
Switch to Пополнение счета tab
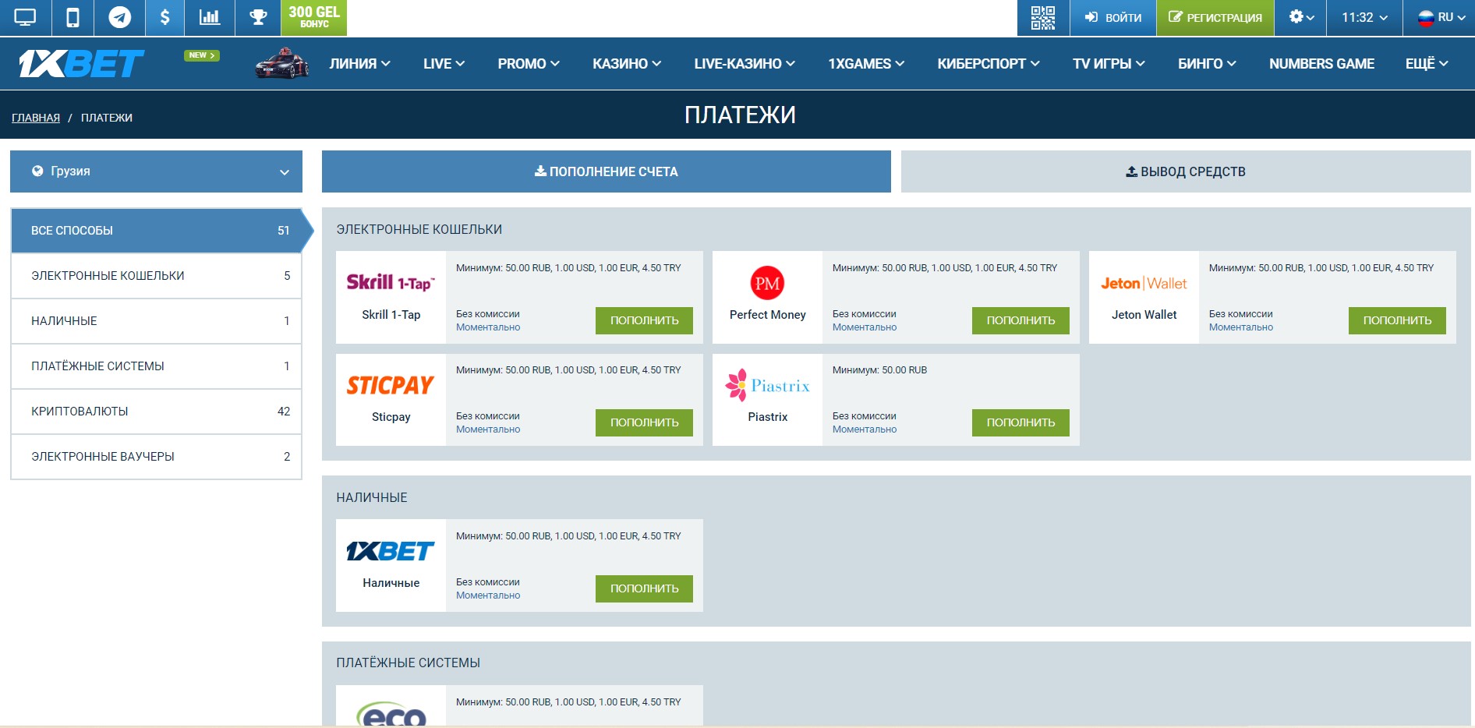pyautogui.click(x=607, y=171)
